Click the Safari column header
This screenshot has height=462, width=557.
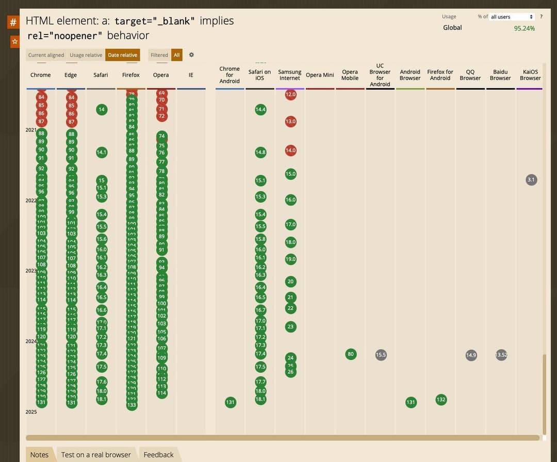[101, 75]
